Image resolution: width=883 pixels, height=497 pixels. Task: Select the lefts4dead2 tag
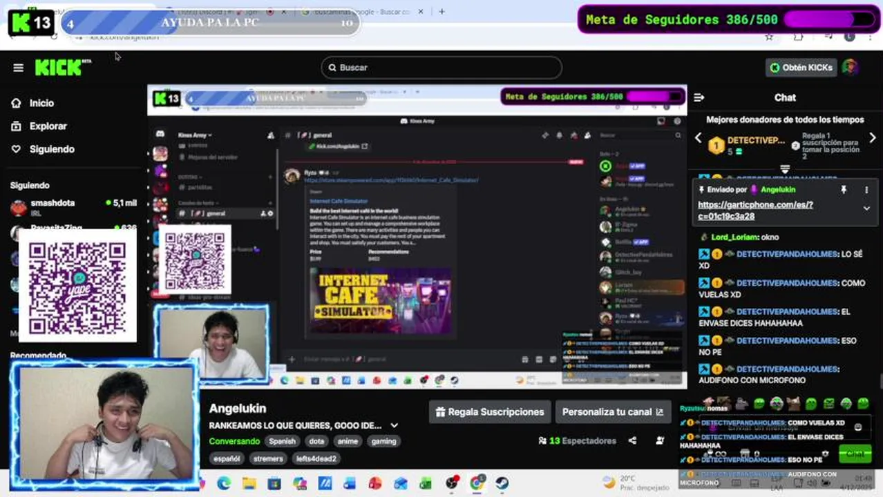coord(316,458)
